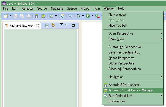Screen dimensions: 166x107
Task: Click the Save toolbar icon
Action: click(x=16, y=16)
